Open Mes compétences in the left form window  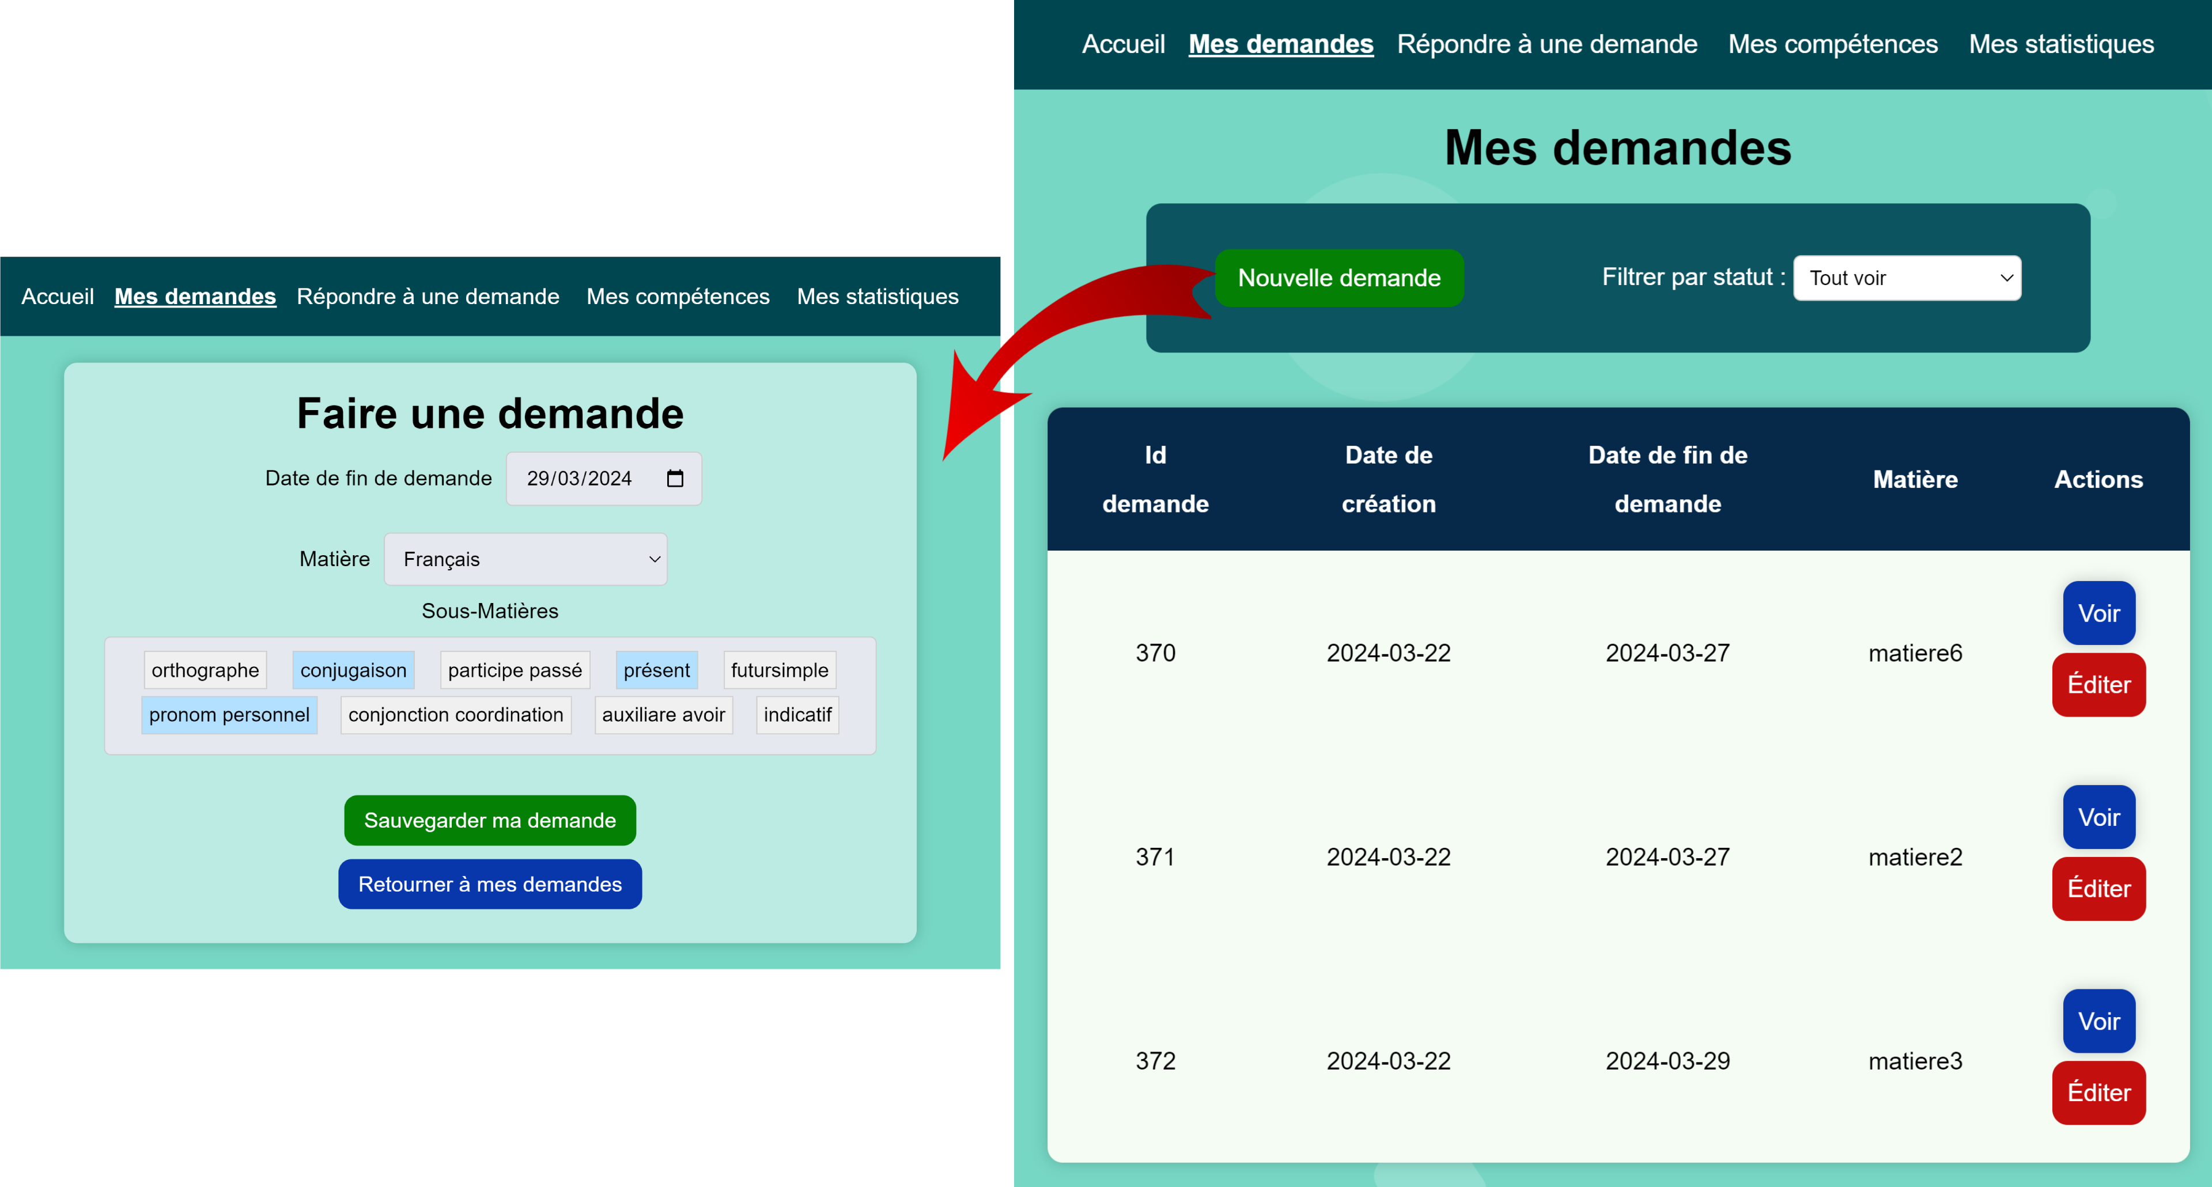[x=678, y=297]
